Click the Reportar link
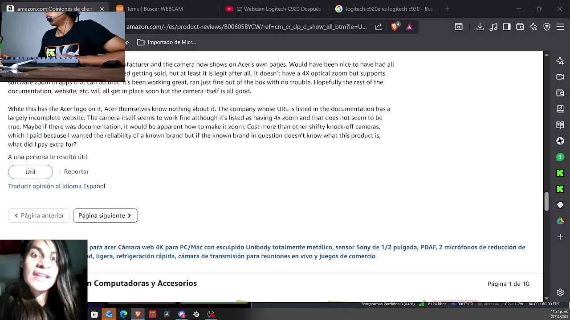The height and width of the screenshot is (320, 570). (77, 172)
